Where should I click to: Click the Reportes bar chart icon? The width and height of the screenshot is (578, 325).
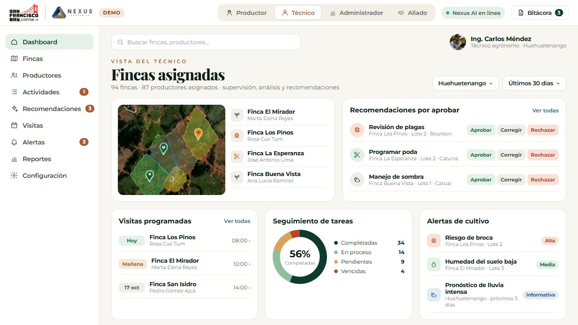pyautogui.click(x=14, y=159)
